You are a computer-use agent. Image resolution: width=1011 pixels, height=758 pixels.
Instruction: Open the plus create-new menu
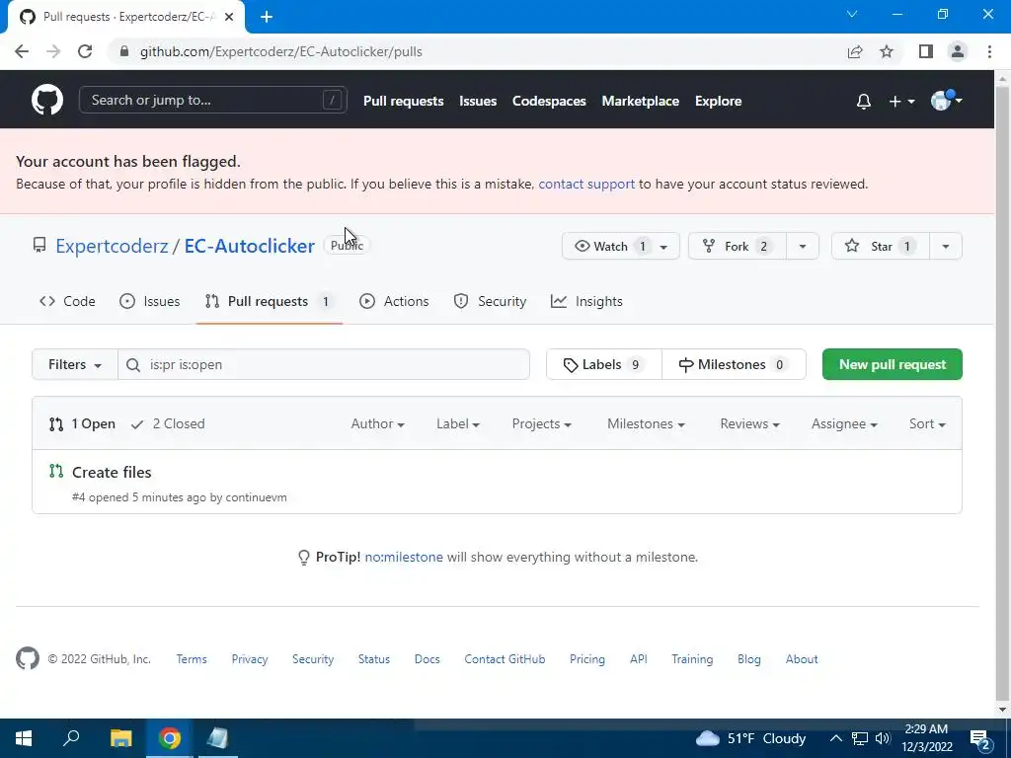901,102
